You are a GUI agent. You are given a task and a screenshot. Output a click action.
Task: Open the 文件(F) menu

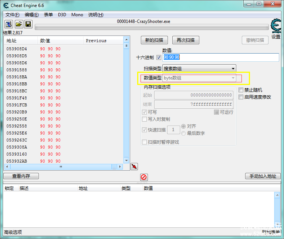pos(12,15)
